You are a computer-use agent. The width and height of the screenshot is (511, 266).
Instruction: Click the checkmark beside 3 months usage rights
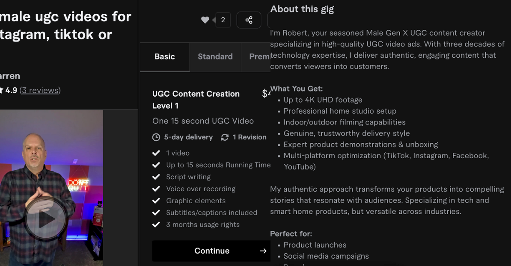[156, 225]
